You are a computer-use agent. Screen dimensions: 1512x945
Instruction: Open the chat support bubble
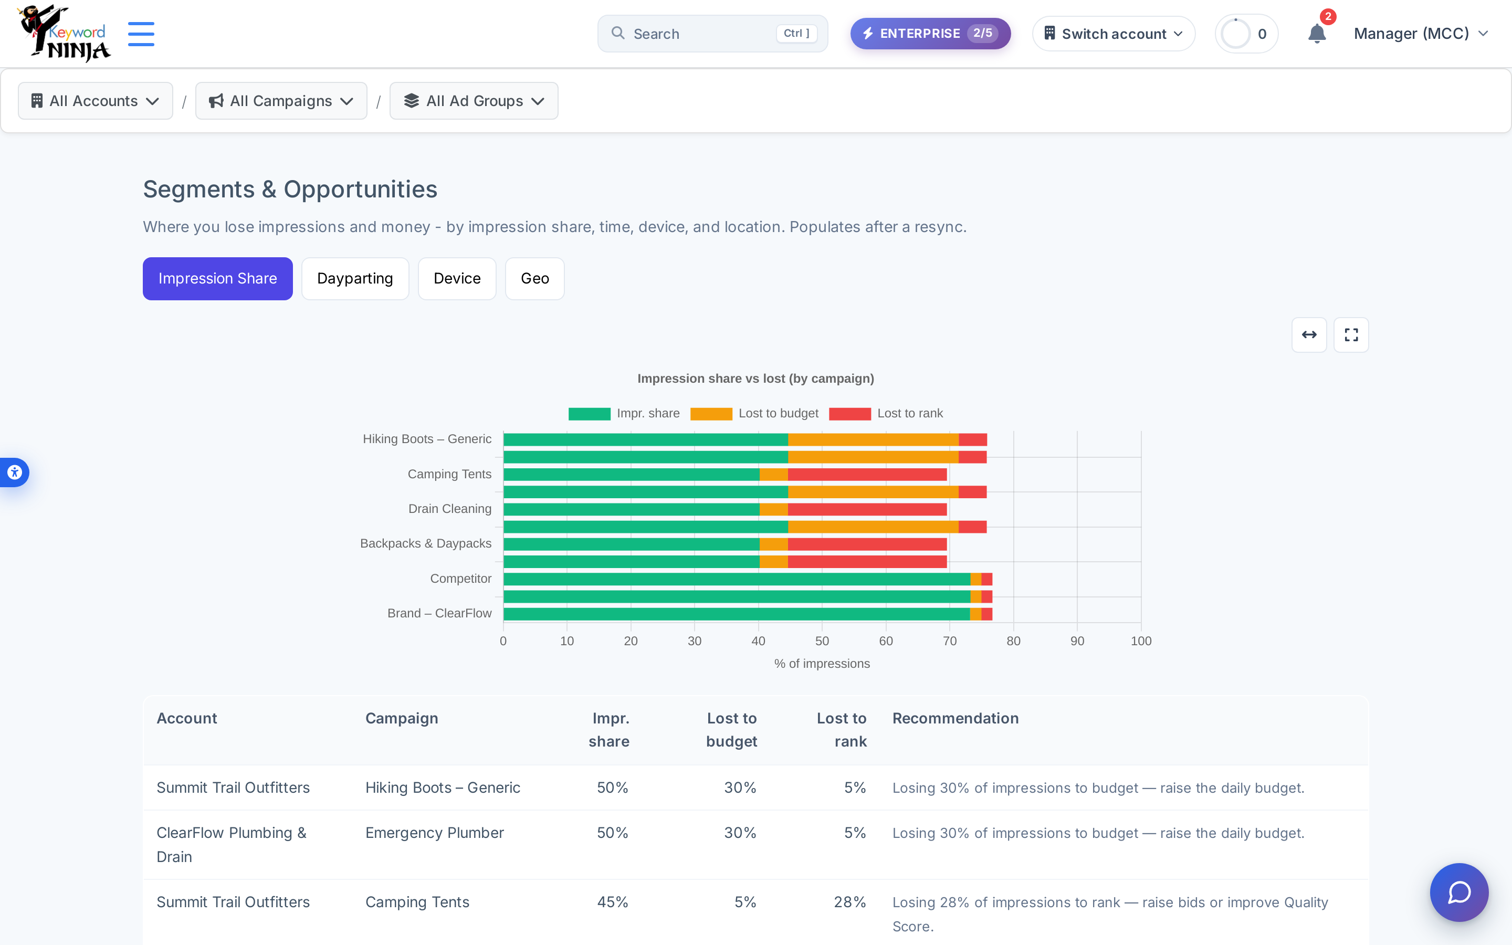point(1459,892)
